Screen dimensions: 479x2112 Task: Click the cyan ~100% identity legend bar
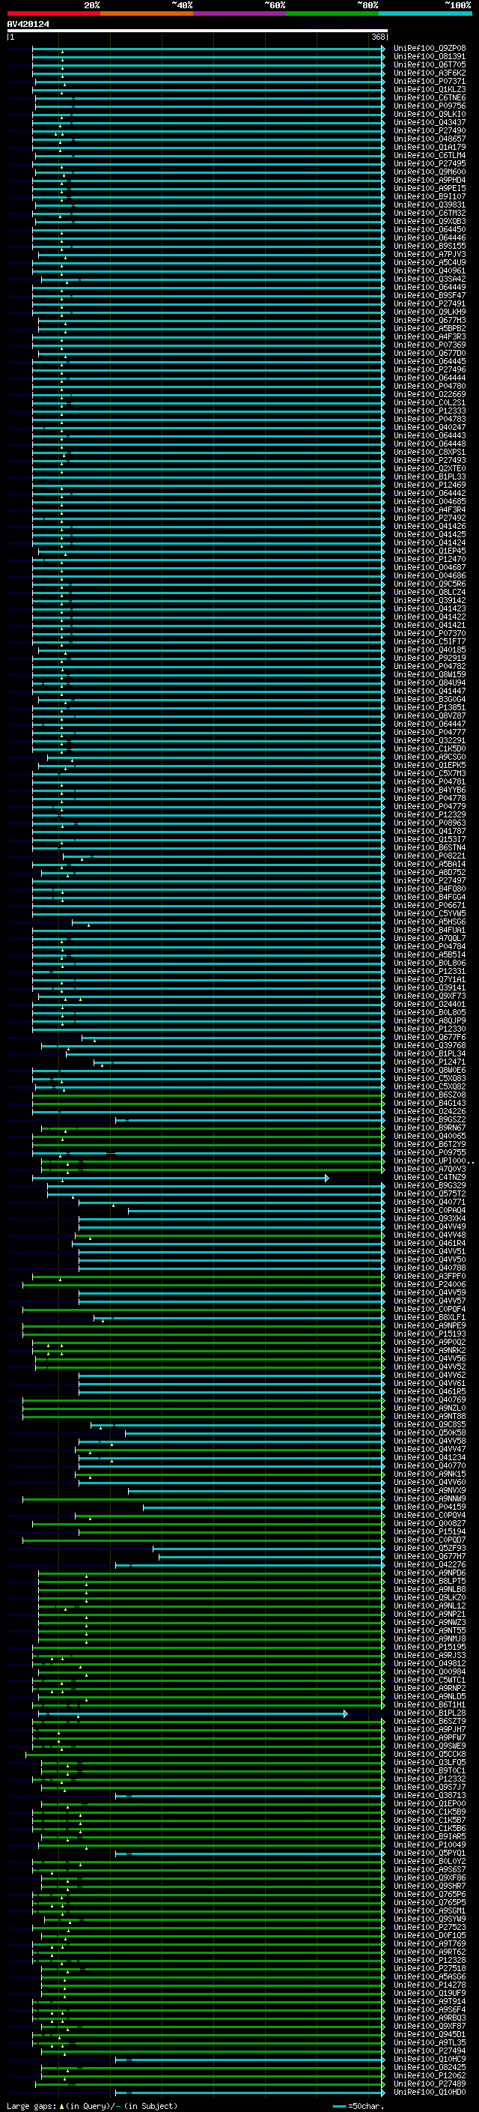coord(425,13)
